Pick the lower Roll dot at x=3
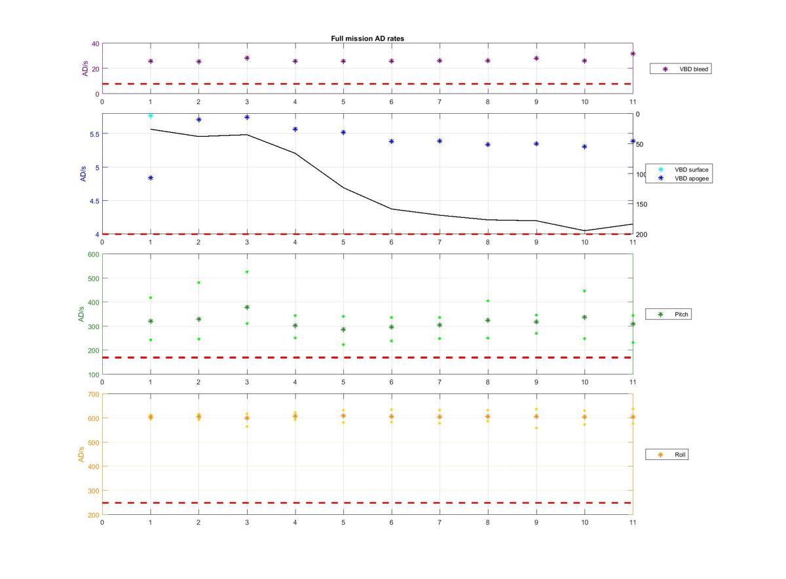This screenshot has width=786, height=579. (x=247, y=427)
